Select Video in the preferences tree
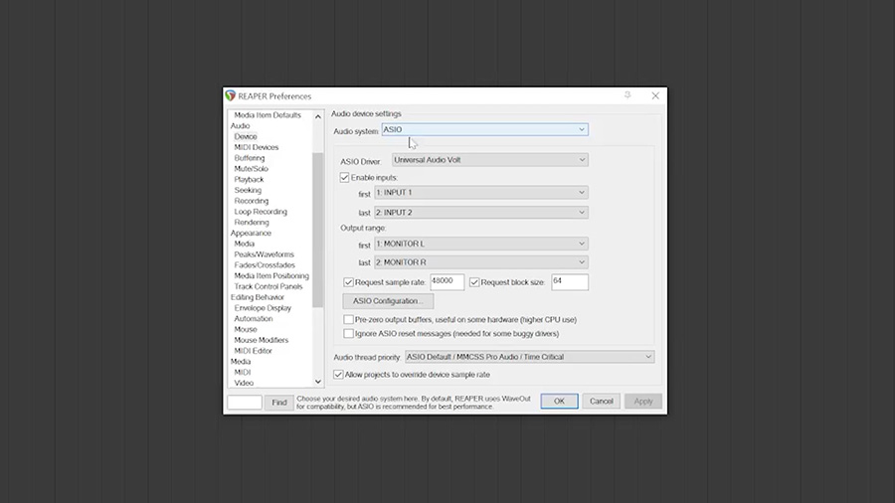The width and height of the screenshot is (895, 503). [244, 384]
